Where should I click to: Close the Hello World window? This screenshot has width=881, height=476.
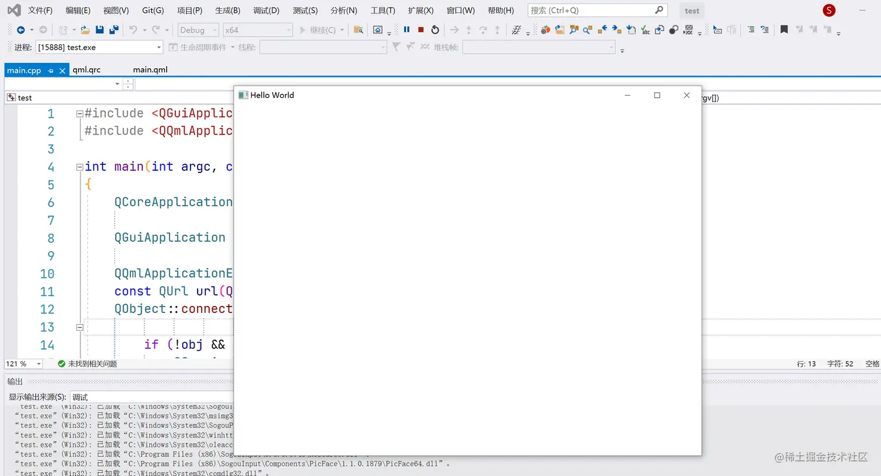point(687,95)
